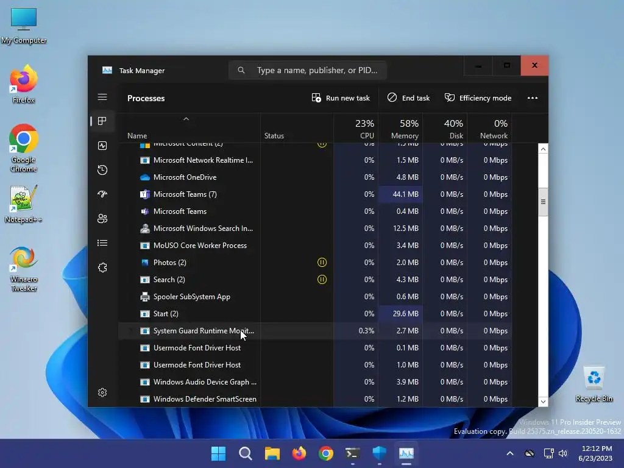Image resolution: width=624 pixels, height=468 pixels.
Task: Click the suspended status icon for Photos
Action: click(322, 262)
